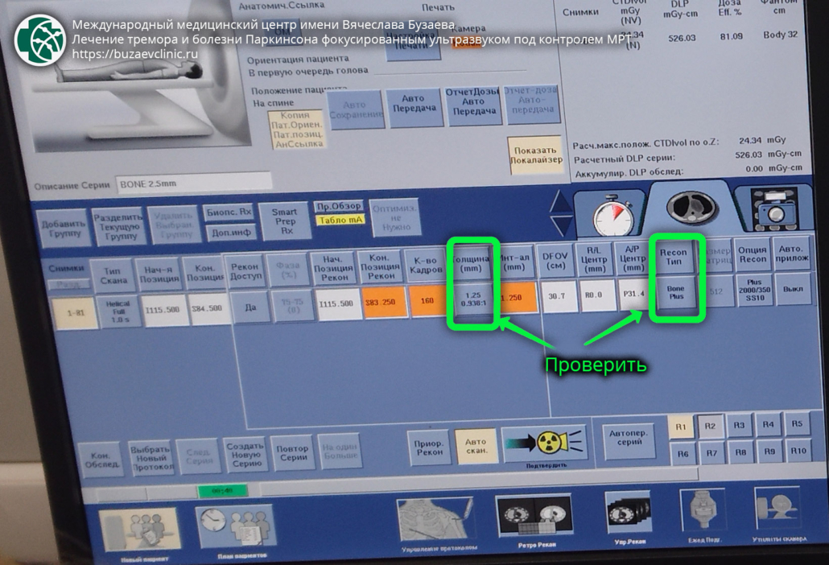Image resolution: width=829 pixels, height=565 pixels.
Task: Click the Описание Серии text field
Action: pos(193,184)
